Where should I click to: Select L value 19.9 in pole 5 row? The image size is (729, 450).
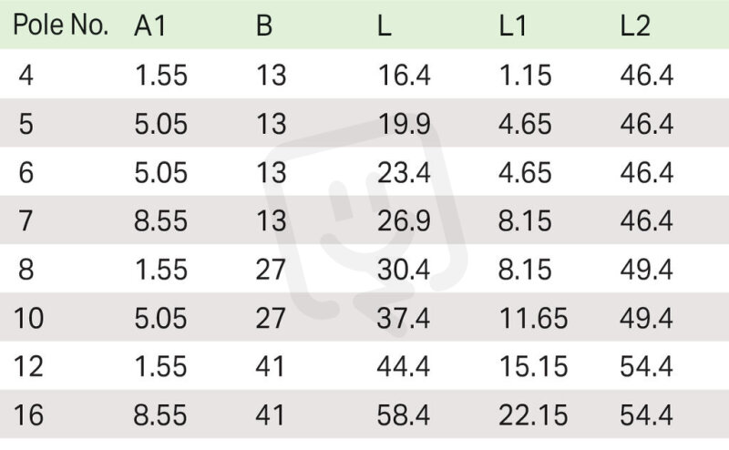pos(404,124)
